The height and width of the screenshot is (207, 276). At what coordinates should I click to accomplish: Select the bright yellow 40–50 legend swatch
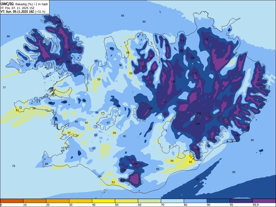[104, 201]
